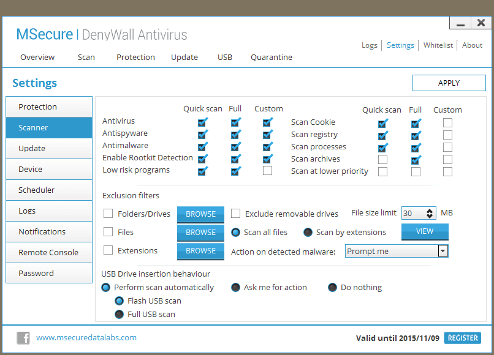
Task: Enable Exclude removable drives
Action: pyautogui.click(x=235, y=214)
